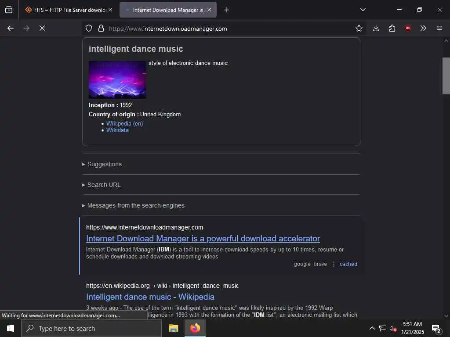Go back one page
Viewport: 450px width, 337px height.
[11, 28]
